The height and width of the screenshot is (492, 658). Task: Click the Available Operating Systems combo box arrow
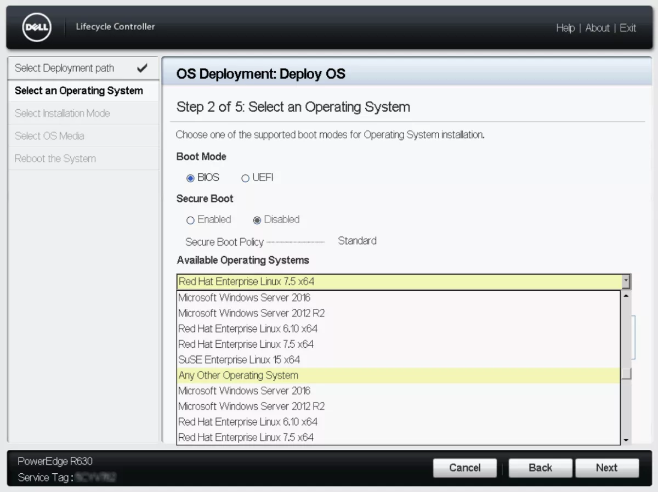(626, 281)
